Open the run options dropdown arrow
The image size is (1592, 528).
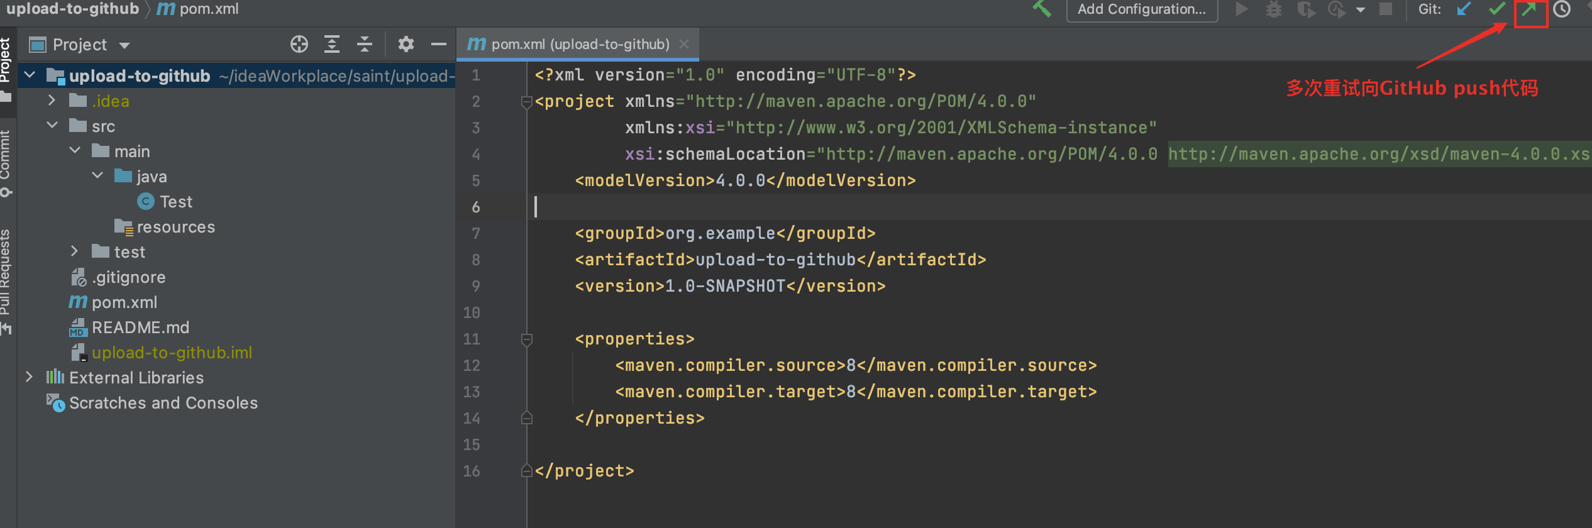click(x=1361, y=10)
